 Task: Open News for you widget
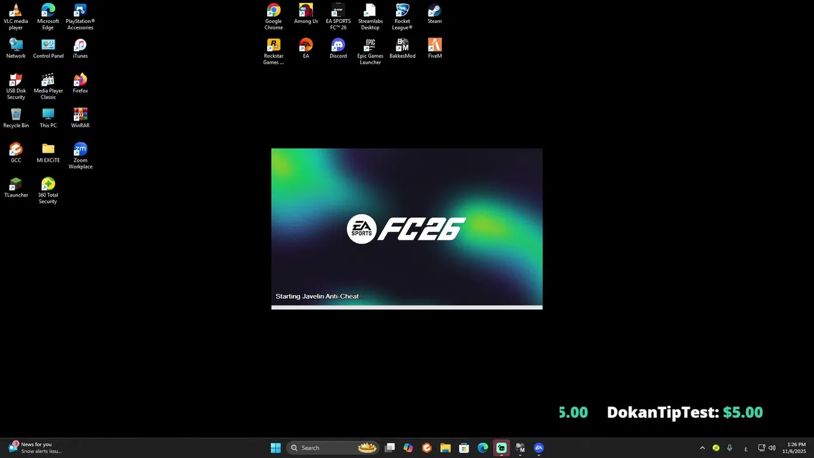pyautogui.click(x=35, y=448)
